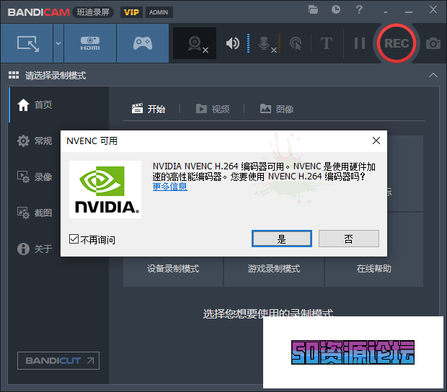The height and width of the screenshot is (392, 447).
Task: Open 关于 about section
Action: tap(35, 249)
